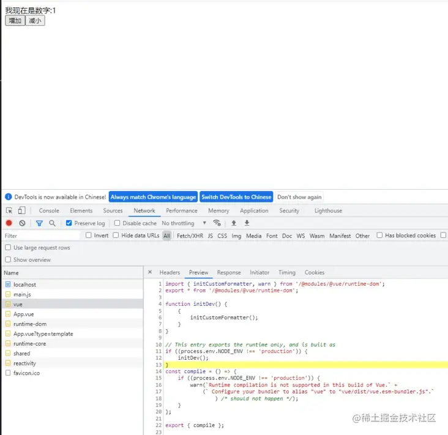The image size is (448, 435).
Task: Click main.js script file icon
Action: (x=8, y=294)
